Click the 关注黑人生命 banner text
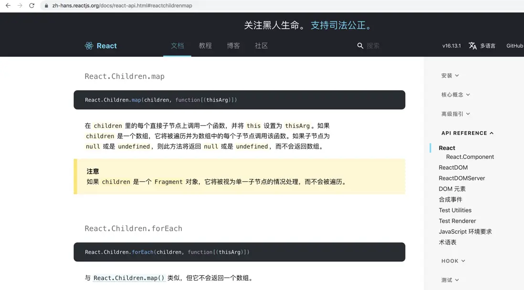The image size is (524, 290). (275, 25)
